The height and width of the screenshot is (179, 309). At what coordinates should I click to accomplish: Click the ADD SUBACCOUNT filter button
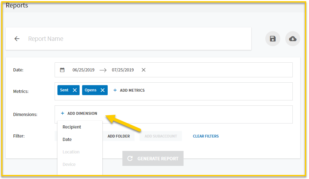[x=161, y=136]
